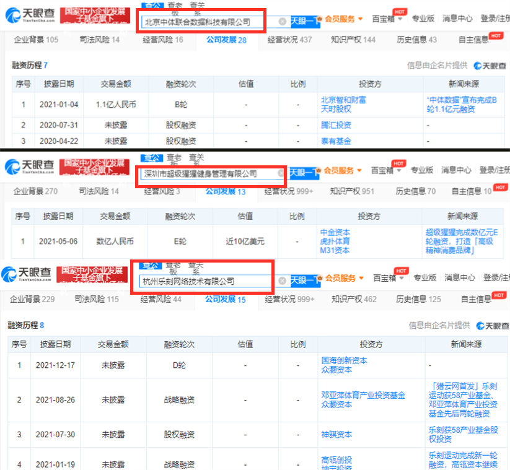Open 会员服务 dropdown in the 深圳市超级猩猩 header
This screenshot has height=470, width=510.
[342, 170]
